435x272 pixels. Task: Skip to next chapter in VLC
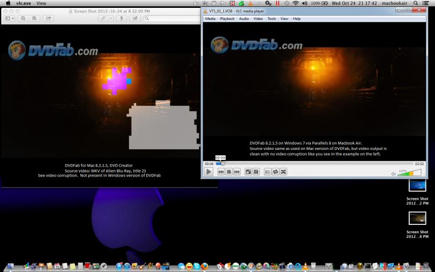[x=237, y=171]
